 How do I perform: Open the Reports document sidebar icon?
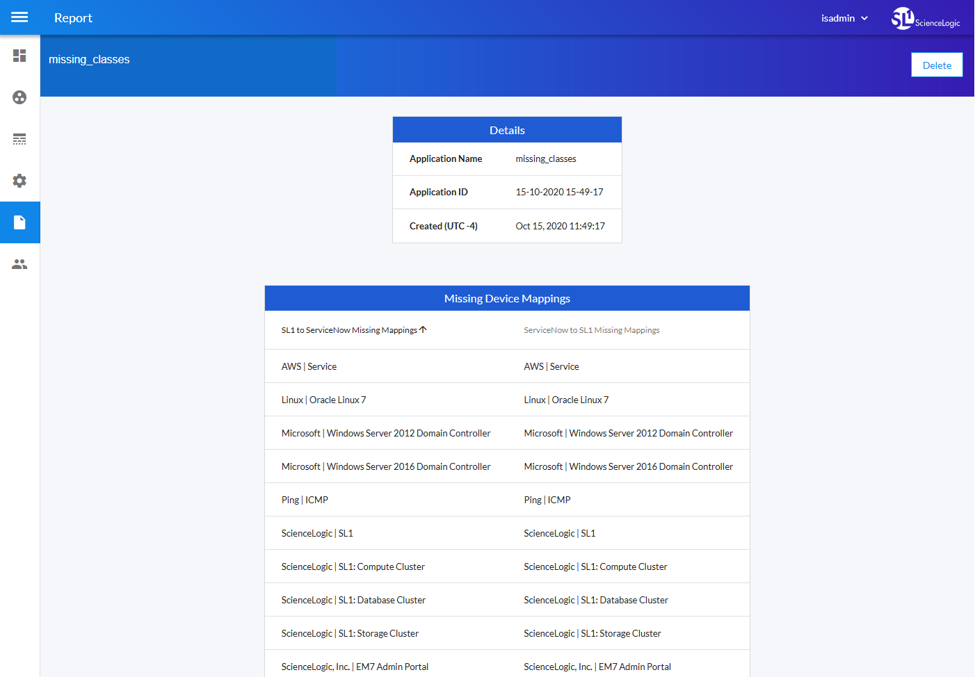tap(19, 222)
